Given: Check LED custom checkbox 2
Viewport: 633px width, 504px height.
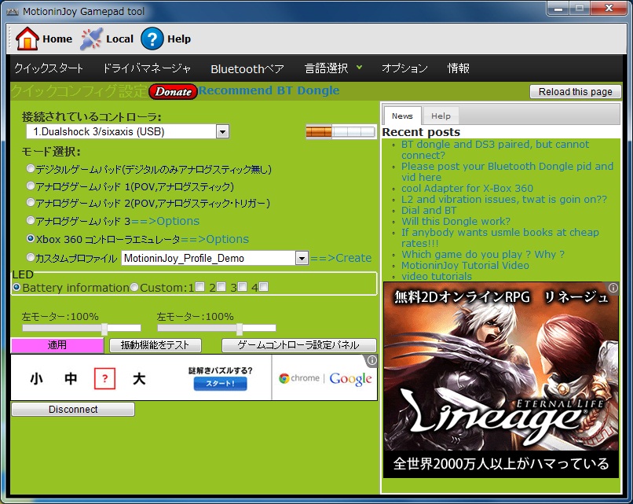Looking at the screenshot, I should (x=221, y=286).
